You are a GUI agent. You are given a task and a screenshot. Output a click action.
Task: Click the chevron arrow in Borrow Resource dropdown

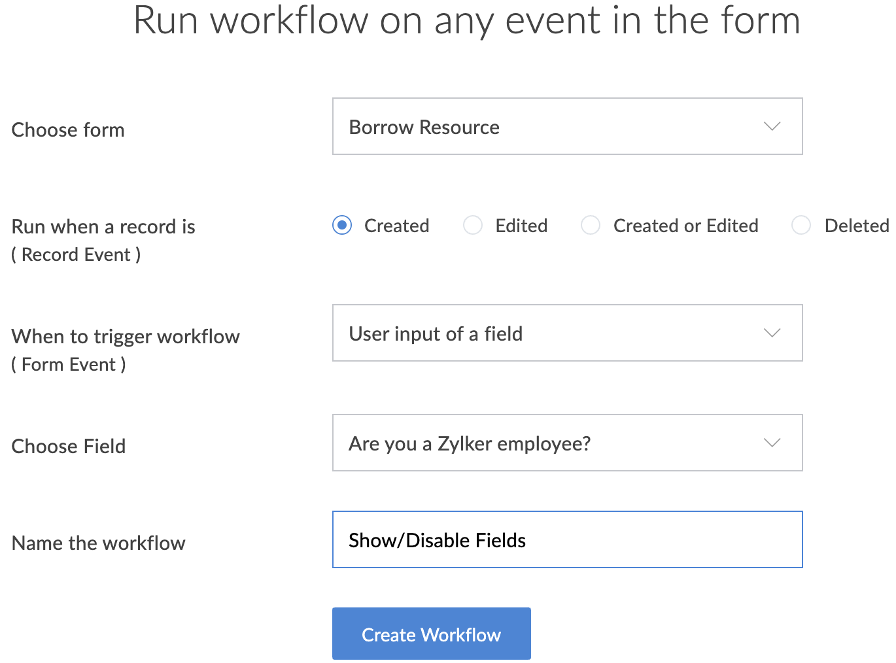(x=772, y=126)
